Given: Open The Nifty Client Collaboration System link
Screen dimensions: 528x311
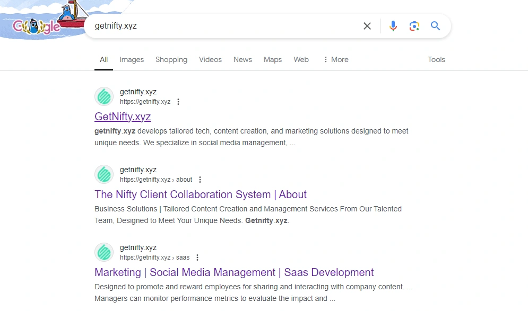Looking at the screenshot, I should (x=201, y=194).
